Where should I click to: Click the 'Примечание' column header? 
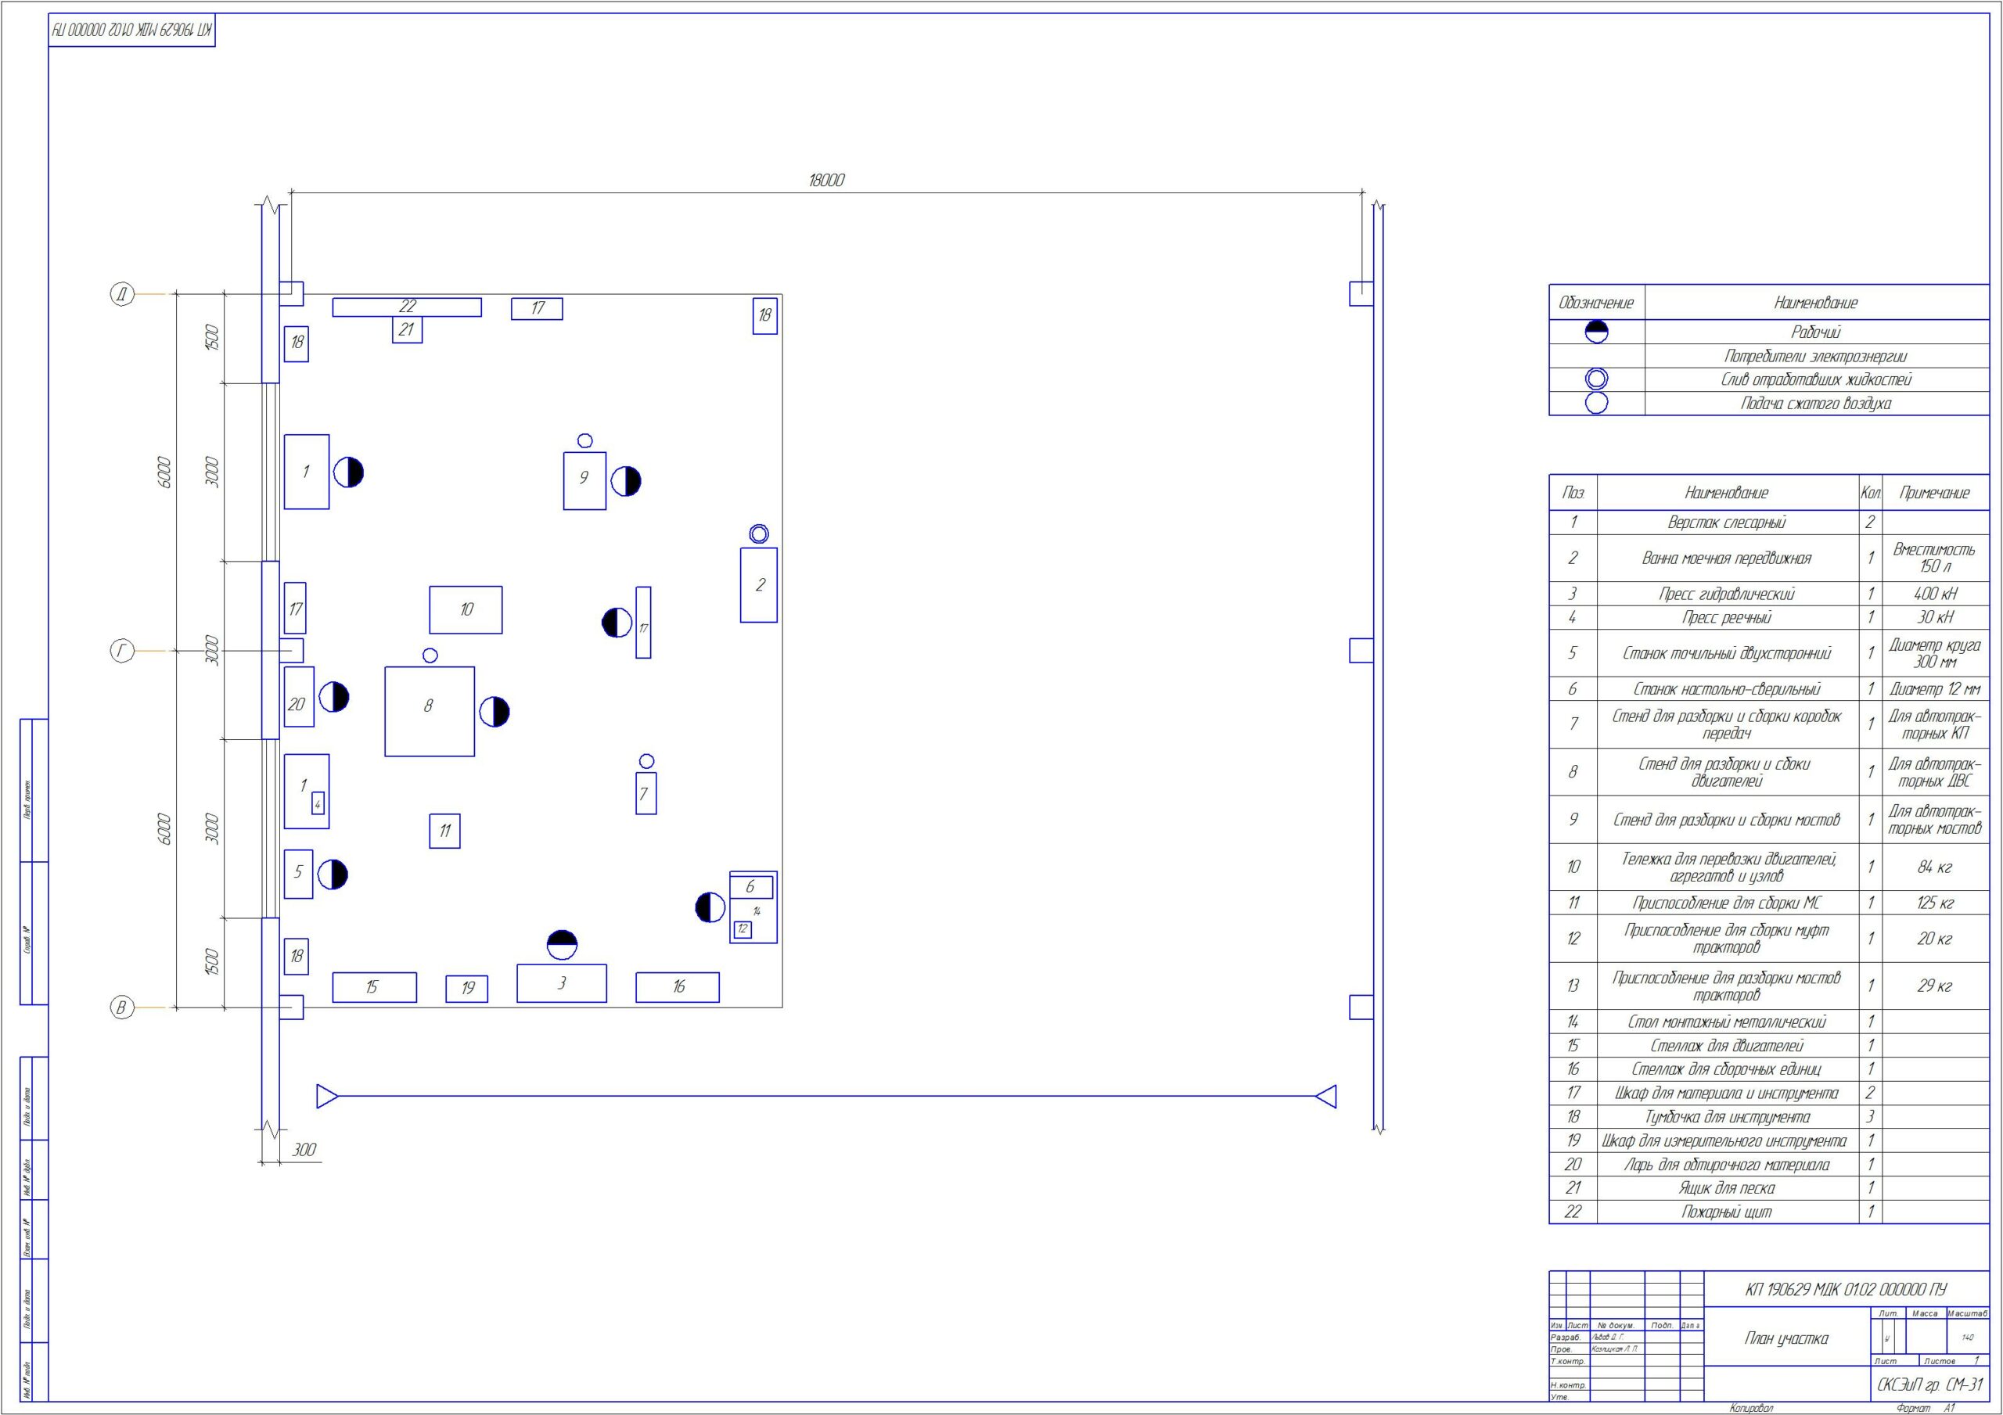tap(1935, 493)
